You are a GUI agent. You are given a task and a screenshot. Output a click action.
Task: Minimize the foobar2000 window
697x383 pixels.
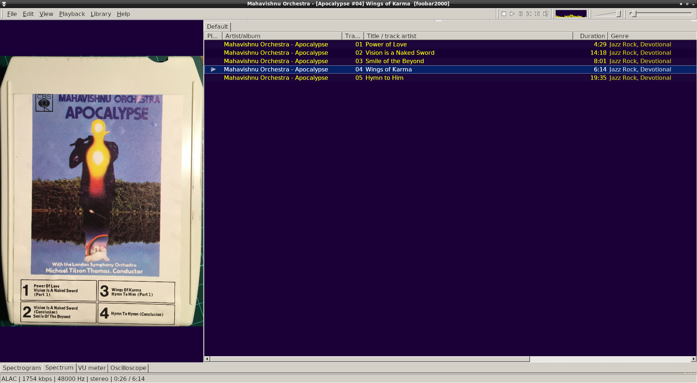coord(693,4)
